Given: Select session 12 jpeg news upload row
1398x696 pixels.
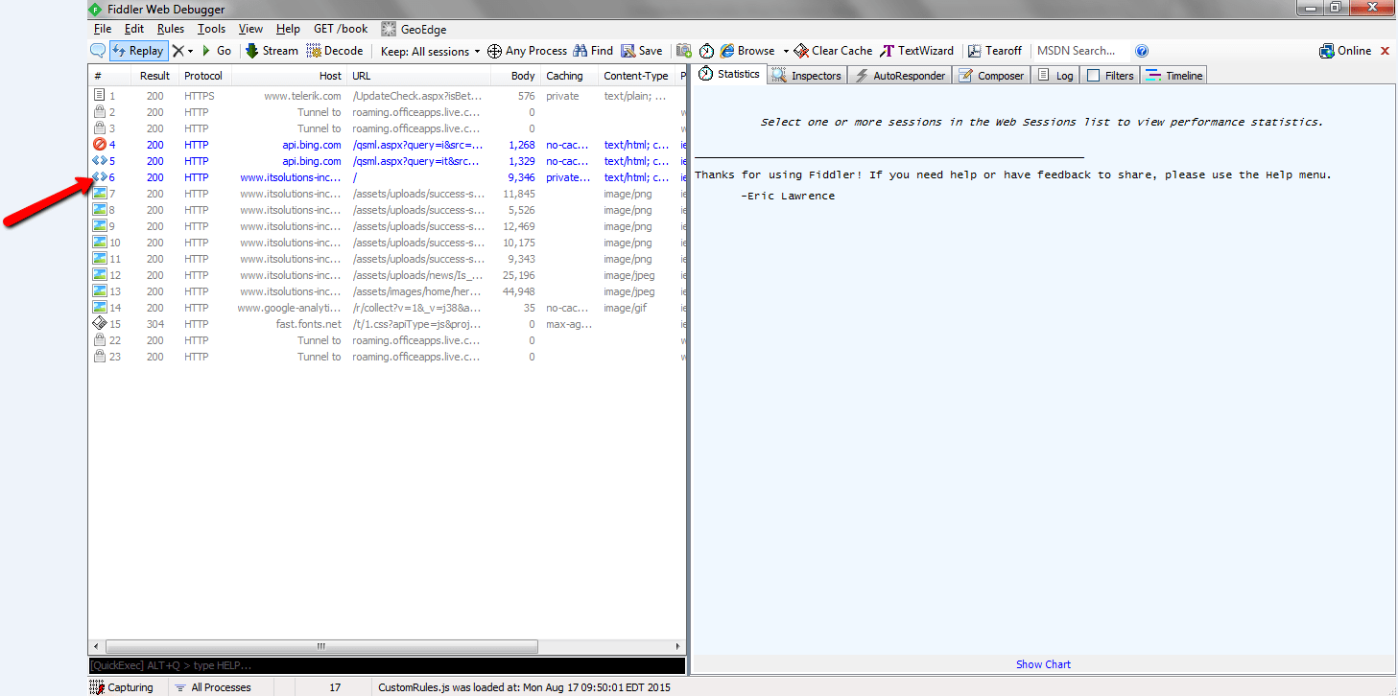Looking at the screenshot, I should (x=387, y=275).
